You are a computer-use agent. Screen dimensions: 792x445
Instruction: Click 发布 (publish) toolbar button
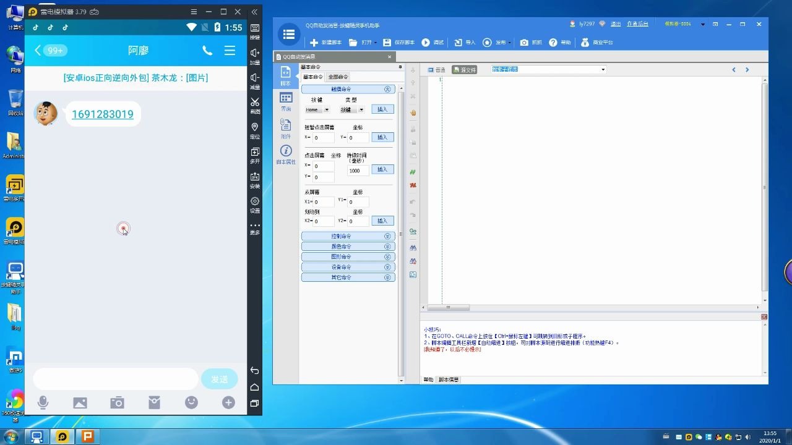497,43
